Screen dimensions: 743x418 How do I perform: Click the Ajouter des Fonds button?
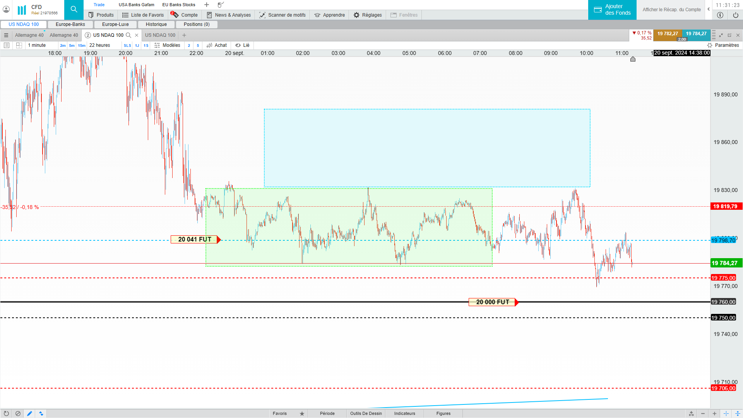click(x=612, y=10)
